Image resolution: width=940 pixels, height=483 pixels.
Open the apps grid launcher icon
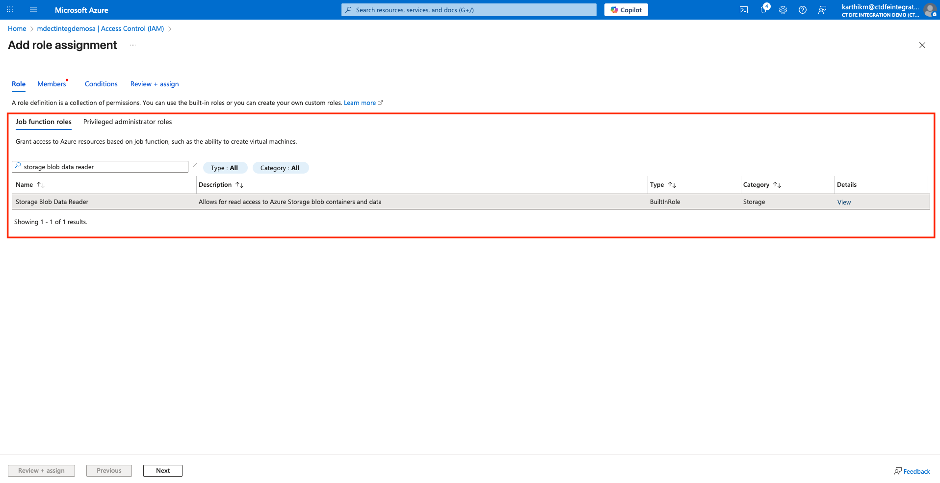tap(10, 10)
